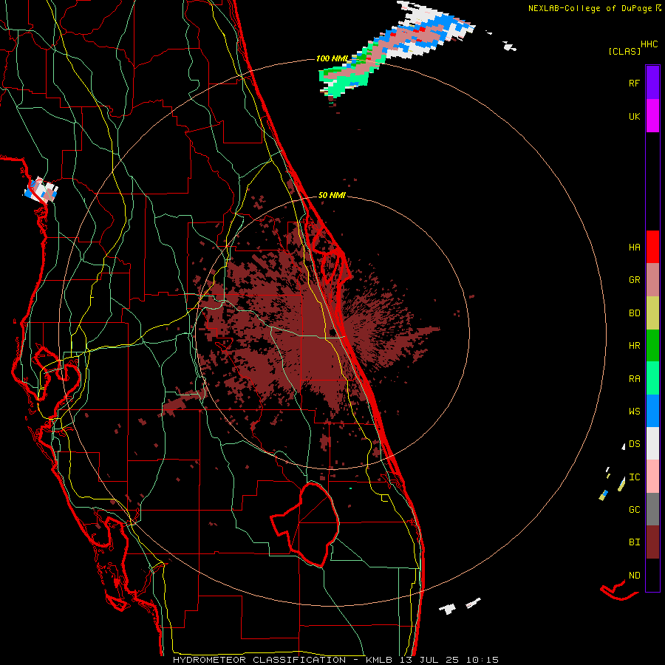Select the BD yellow legend swatch

coord(652,313)
